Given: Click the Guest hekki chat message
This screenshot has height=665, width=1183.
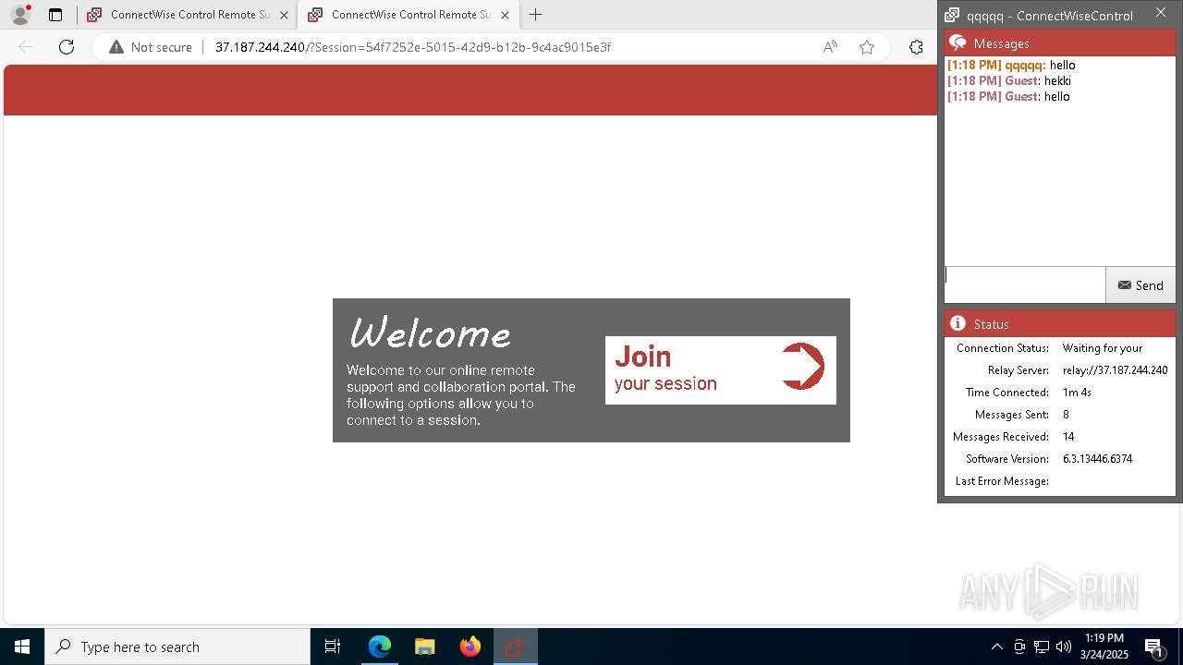Looking at the screenshot, I should point(1009,80).
